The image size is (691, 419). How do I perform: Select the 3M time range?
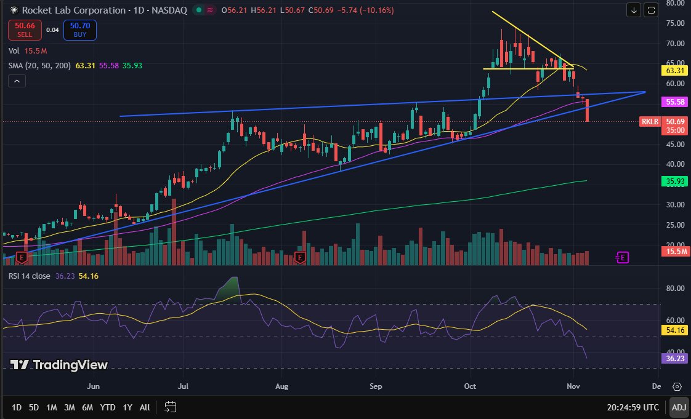69,407
